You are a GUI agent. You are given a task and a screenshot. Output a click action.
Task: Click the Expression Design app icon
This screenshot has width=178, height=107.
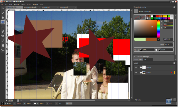pos(1,1)
